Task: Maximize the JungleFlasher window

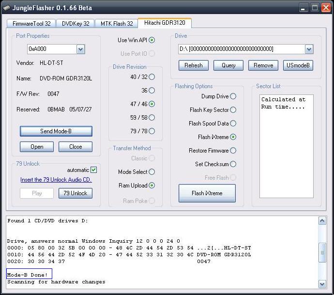Action: click(x=315, y=8)
